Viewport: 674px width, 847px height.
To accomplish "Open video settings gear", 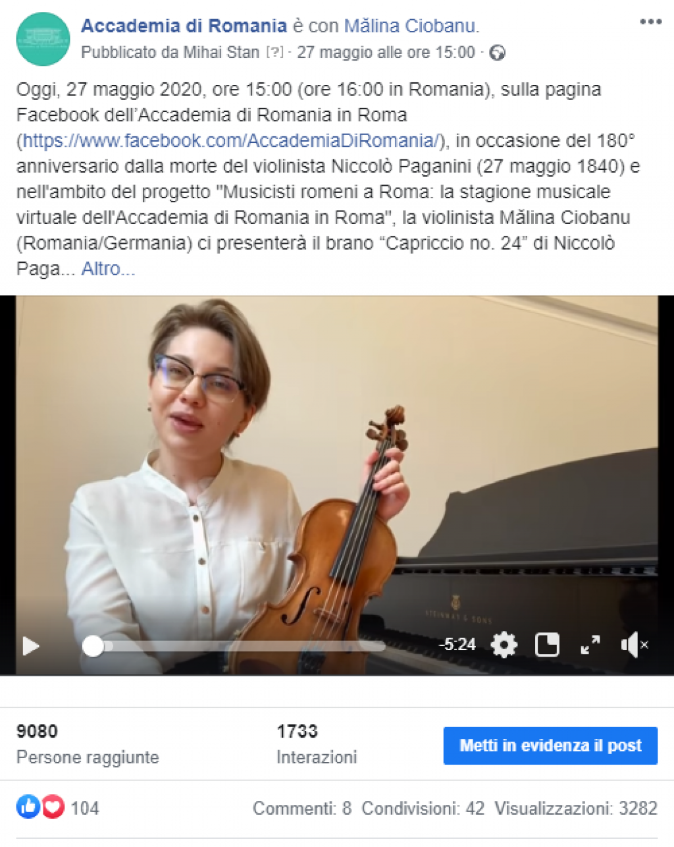I will pyautogui.click(x=504, y=645).
